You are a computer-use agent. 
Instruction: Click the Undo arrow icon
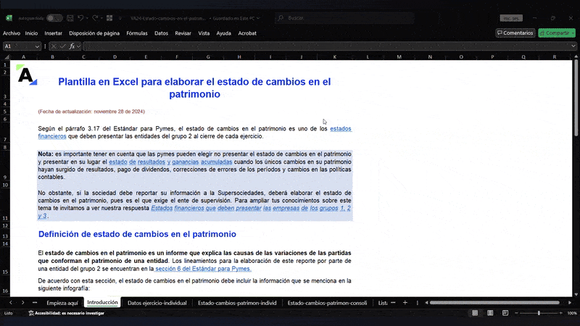pos(80,17)
